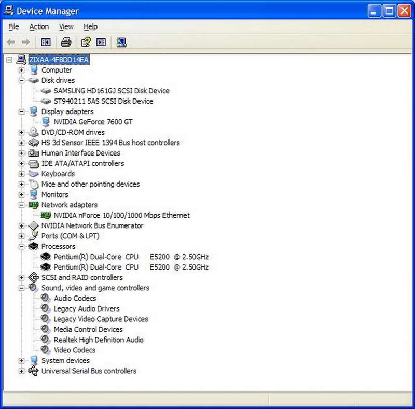The height and width of the screenshot is (409, 415).
Task: Collapse the Processors node
Action: (x=21, y=247)
